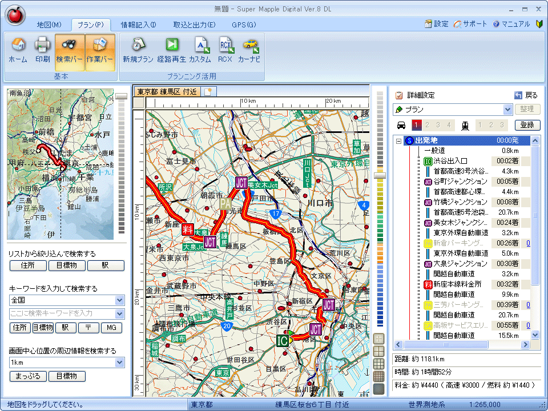Switch to the GPS(G) ribbon tab

(244, 25)
